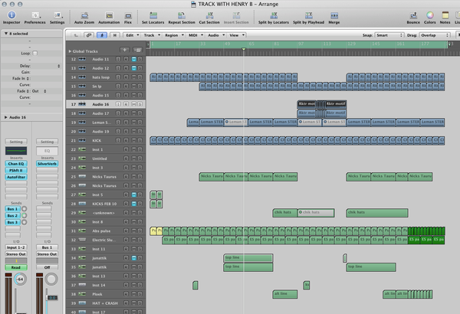Enable the Loop checkbox in inspector

coord(35,53)
